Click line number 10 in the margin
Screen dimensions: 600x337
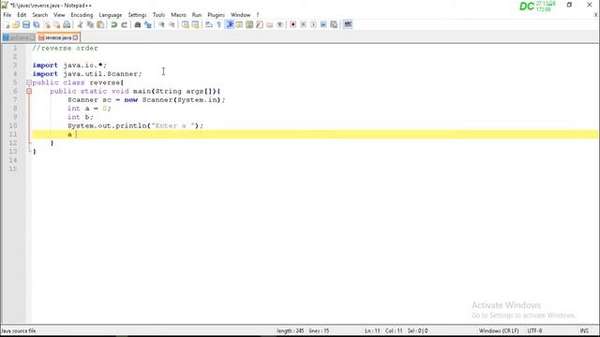click(13, 125)
